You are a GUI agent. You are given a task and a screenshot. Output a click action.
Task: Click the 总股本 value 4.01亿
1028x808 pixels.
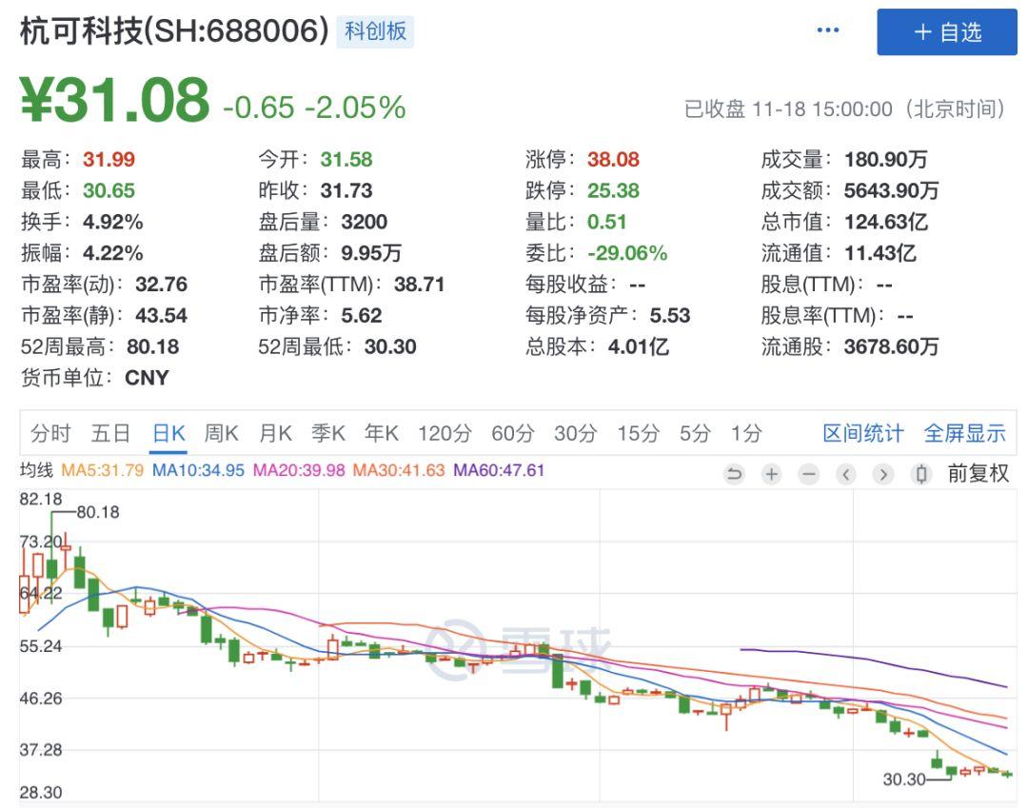[639, 346]
